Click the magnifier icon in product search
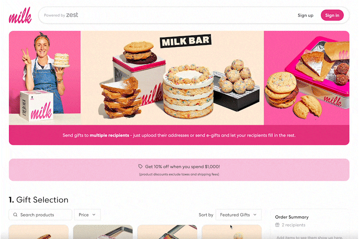The width and height of the screenshot is (359, 239). 15,215
